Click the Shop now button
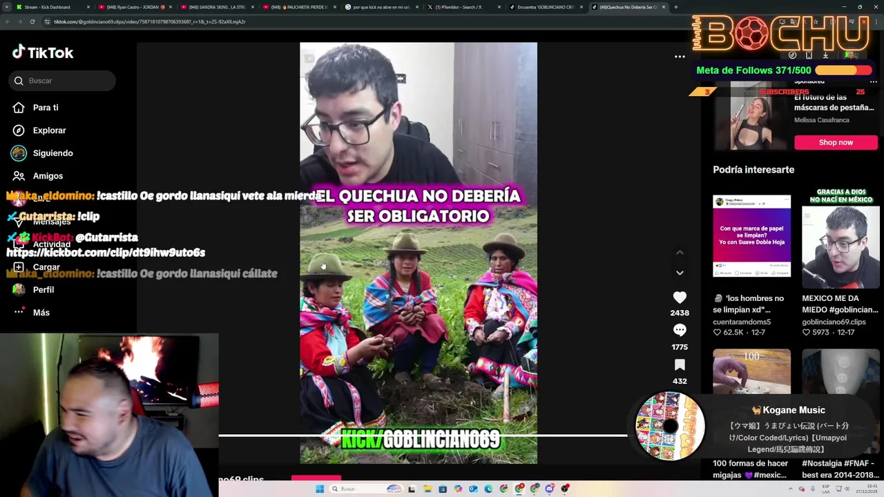The height and width of the screenshot is (497, 884). (x=836, y=142)
